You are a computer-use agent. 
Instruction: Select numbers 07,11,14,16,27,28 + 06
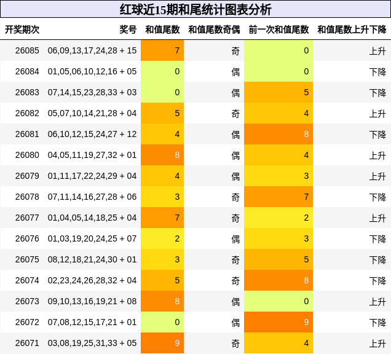[x=92, y=197]
